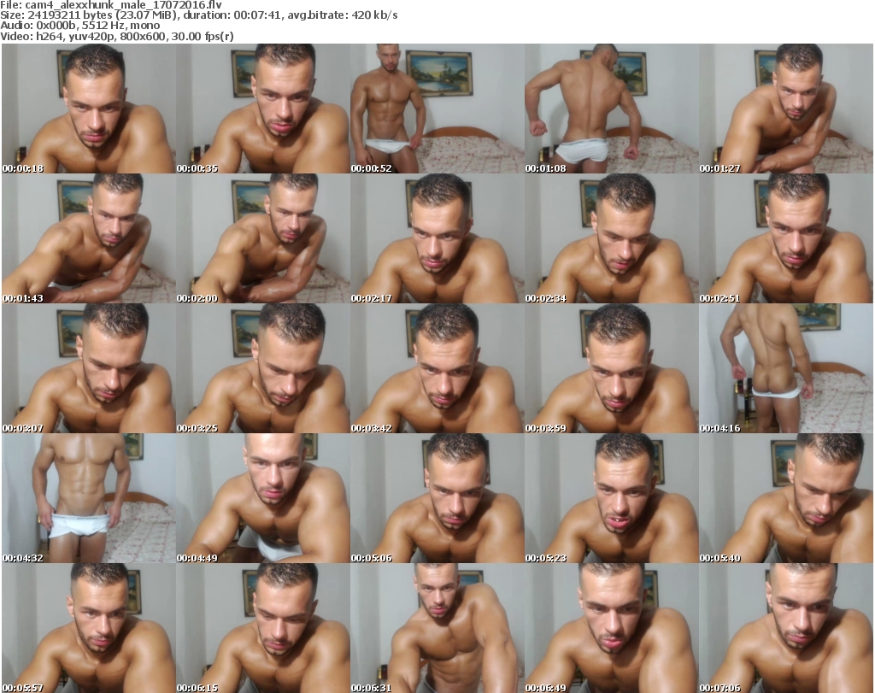Choose the thumbnail at 00:04:16

(786, 369)
